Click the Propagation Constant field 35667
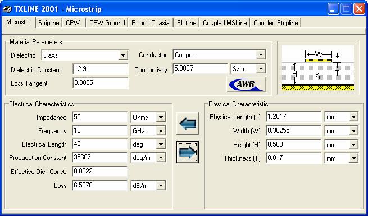The height and width of the screenshot is (216, 368). [x=100, y=158]
